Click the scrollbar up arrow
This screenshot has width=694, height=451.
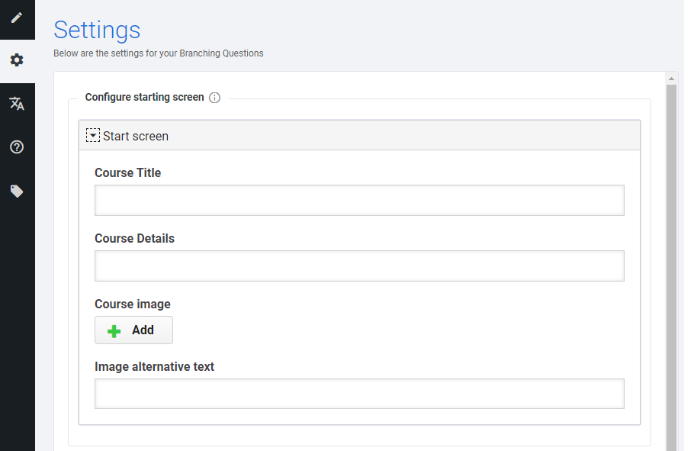[671, 79]
